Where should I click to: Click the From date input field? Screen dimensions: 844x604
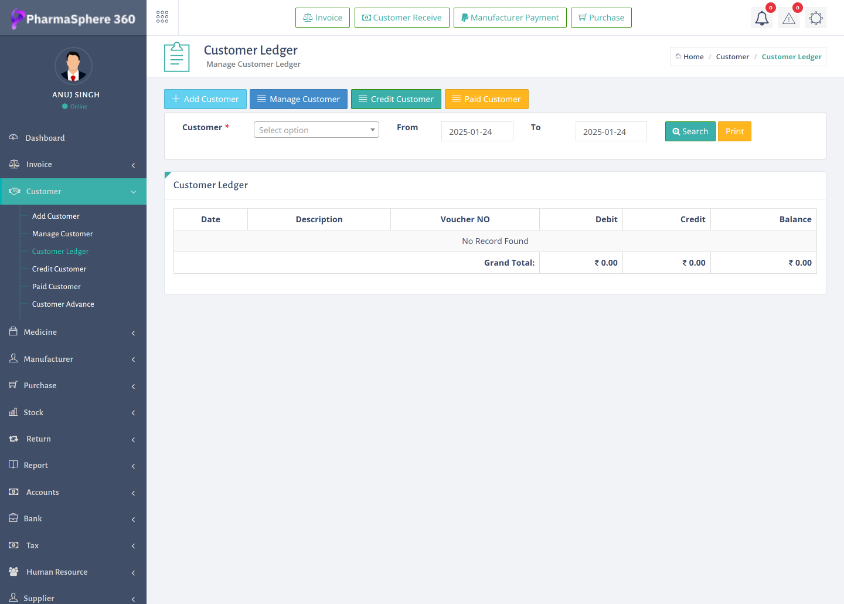(477, 132)
